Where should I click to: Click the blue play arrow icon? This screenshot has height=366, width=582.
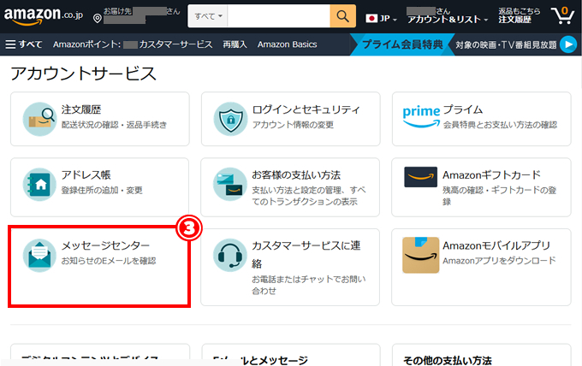(x=568, y=44)
